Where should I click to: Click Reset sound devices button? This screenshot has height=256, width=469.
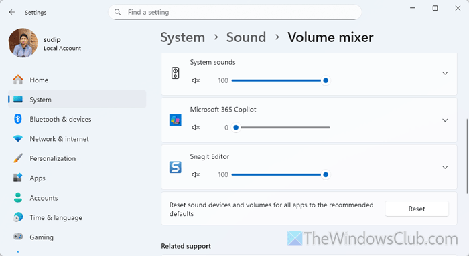(x=417, y=209)
